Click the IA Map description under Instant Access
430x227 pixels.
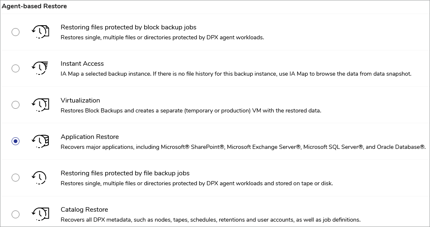[235, 74]
